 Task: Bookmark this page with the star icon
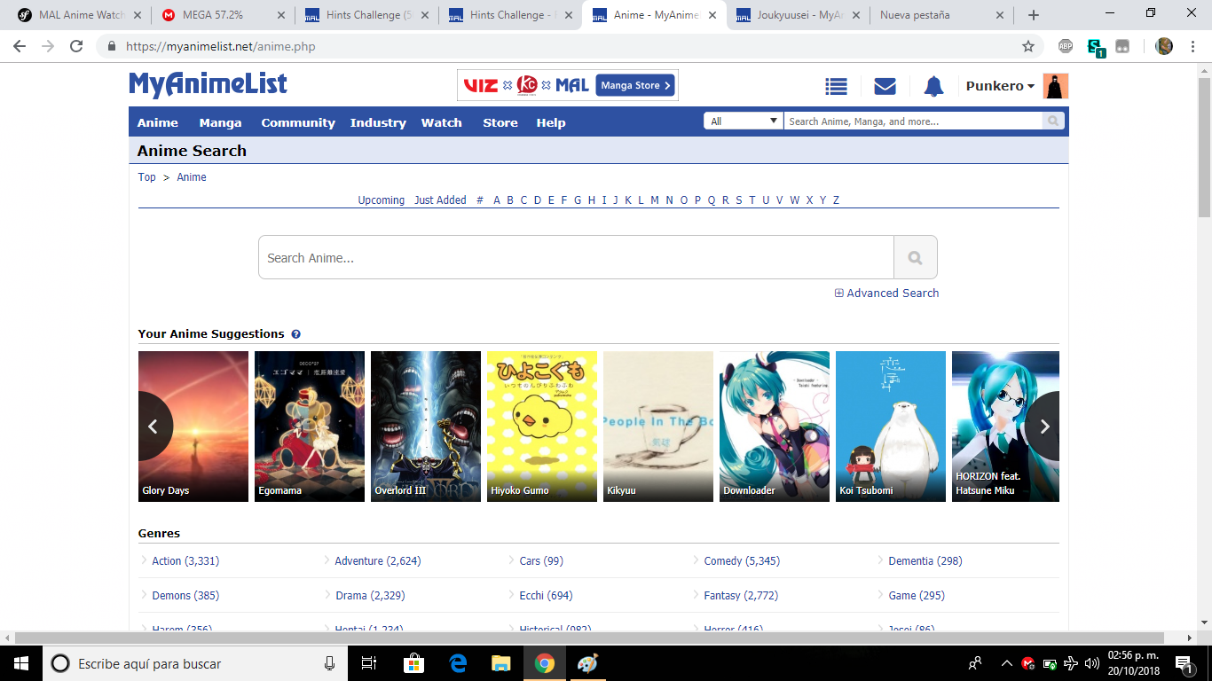click(x=1028, y=46)
